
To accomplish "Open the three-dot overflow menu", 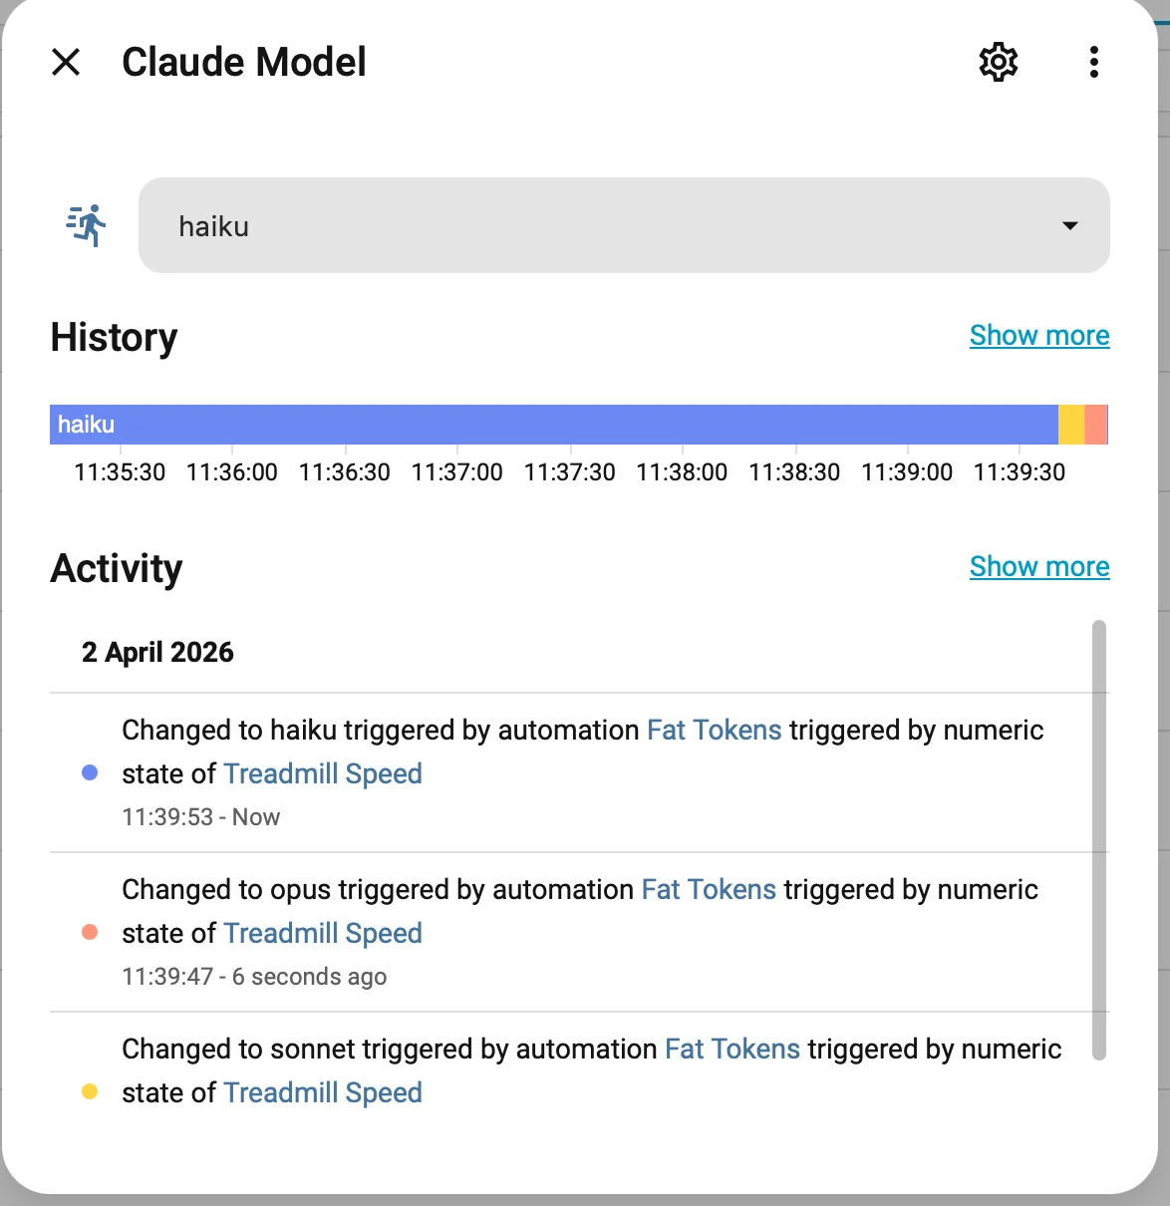I will (1093, 62).
